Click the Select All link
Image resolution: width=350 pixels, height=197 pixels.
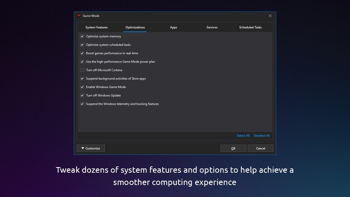[243, 135]
